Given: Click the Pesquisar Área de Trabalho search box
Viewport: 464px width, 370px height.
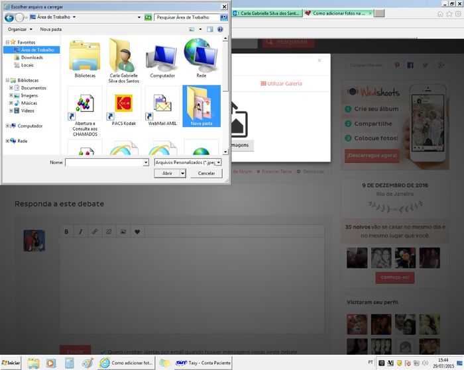Looking at the screenshot, I should 187,17.
